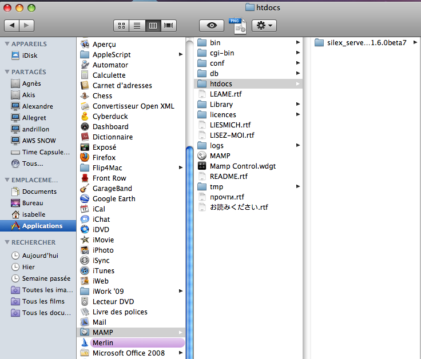
Task: Expand the Flip4Mac folder arrow
Action: pyautogui.click(x=181, y=167)
